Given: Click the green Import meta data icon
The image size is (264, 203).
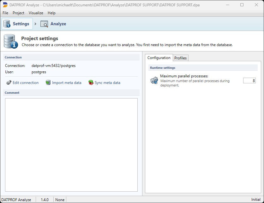Looking at the screenshot, I should 48,82.
